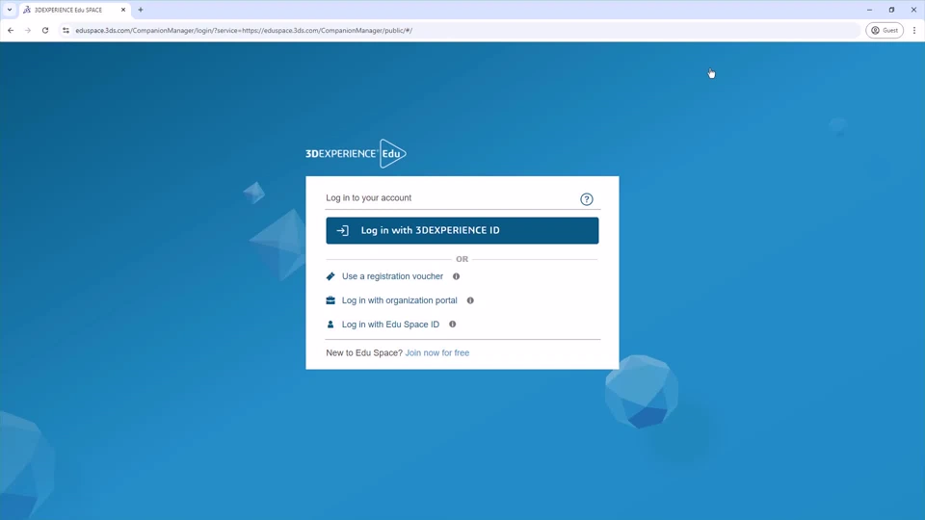925x520 pixels.
Task: Open a new browser tab
Action: (141, 10)
